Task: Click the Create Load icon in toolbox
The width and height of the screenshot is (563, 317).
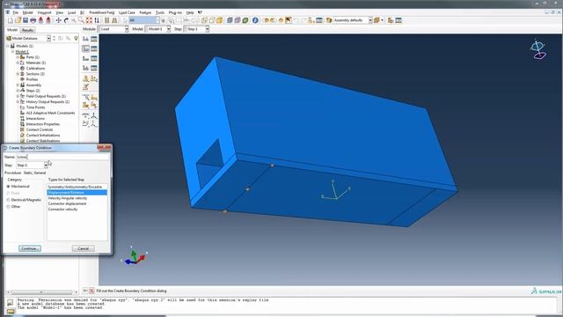Action: (x=86, y=39)
